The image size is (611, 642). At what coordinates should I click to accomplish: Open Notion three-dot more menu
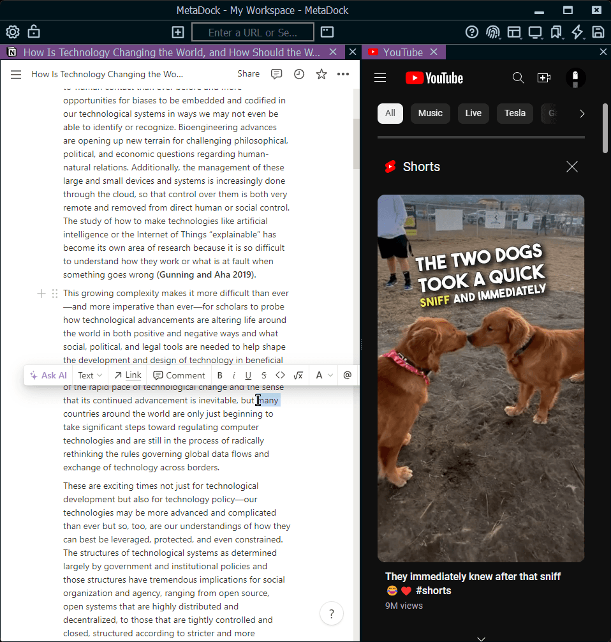tap(343, 74)
